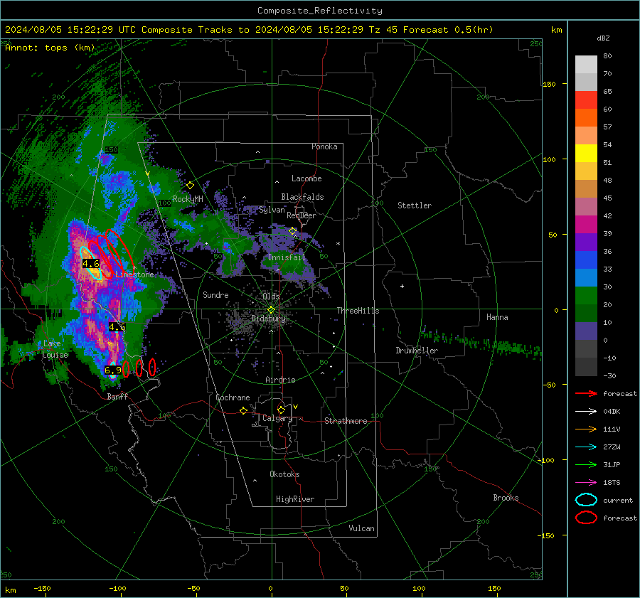Click the Stettler city label
This screenshot has width=640, height=598.
tap(415, 205)
